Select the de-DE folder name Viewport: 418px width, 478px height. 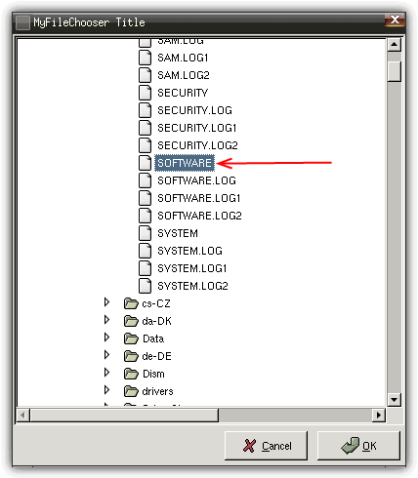157,356
